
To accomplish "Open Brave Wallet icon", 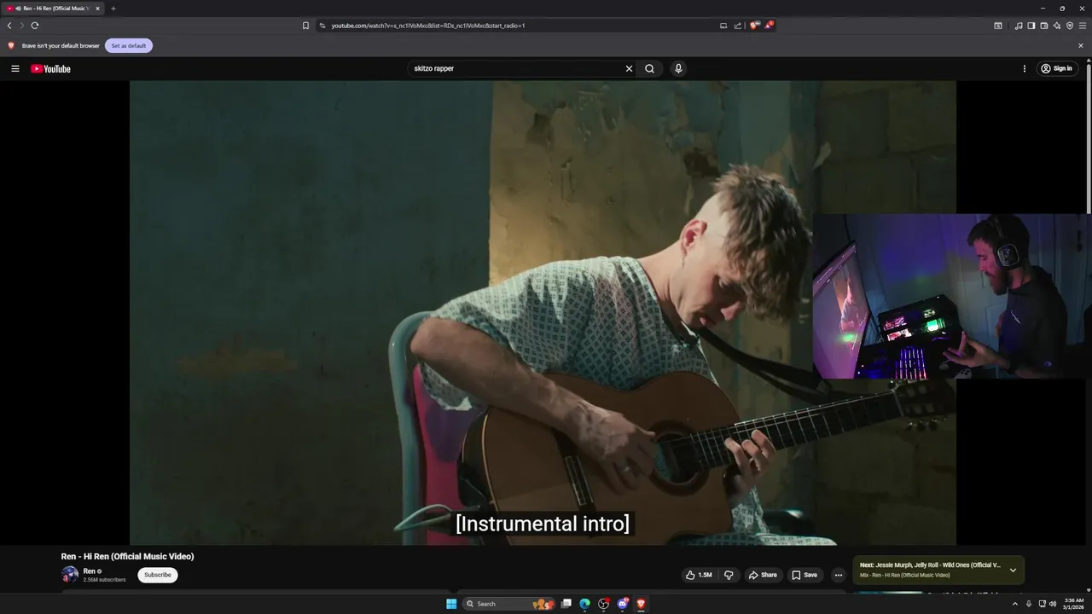I will click(1044, 26).
